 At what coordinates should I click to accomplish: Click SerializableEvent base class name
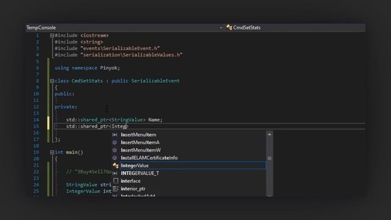[x=155, y=81]
